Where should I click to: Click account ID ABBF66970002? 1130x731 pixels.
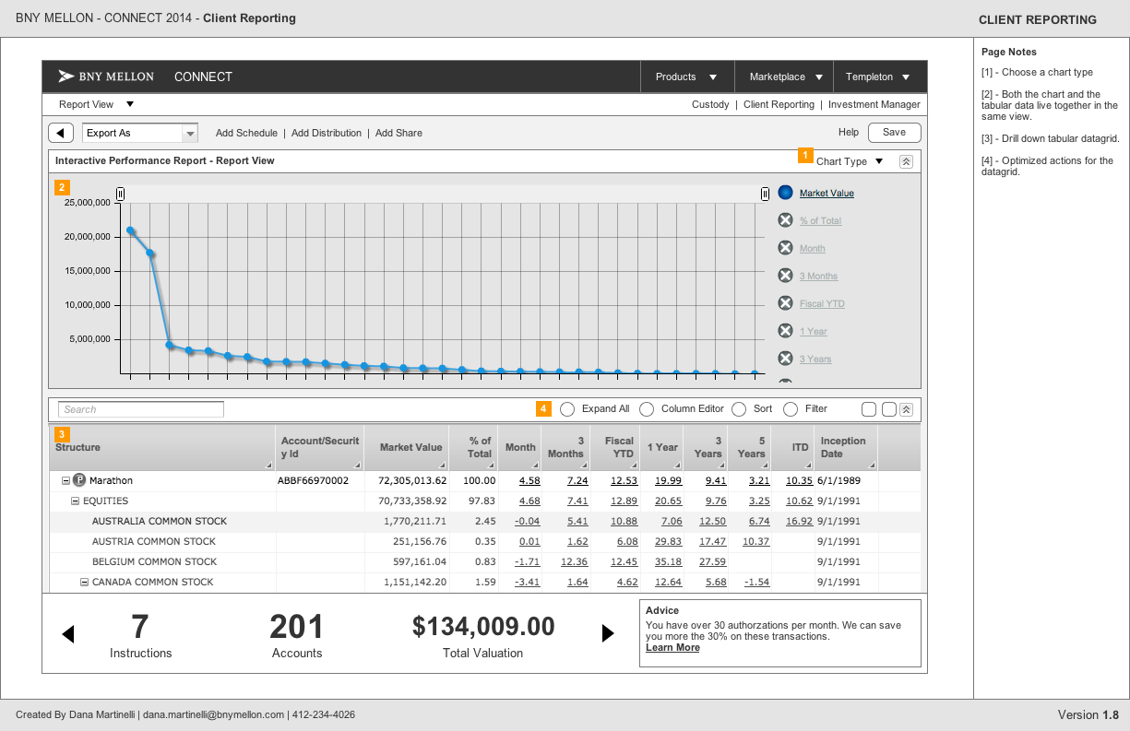313,480
